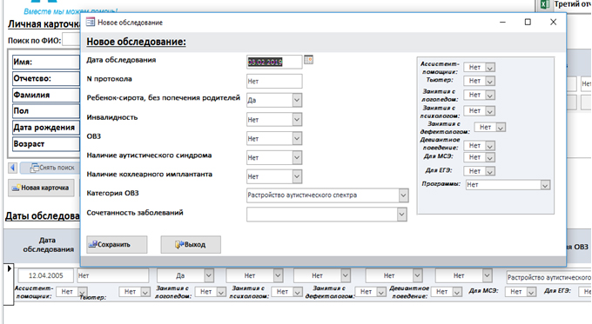
Task: Open the Наличие аутистического синдрома dropdown
Action: click(297, 157)
